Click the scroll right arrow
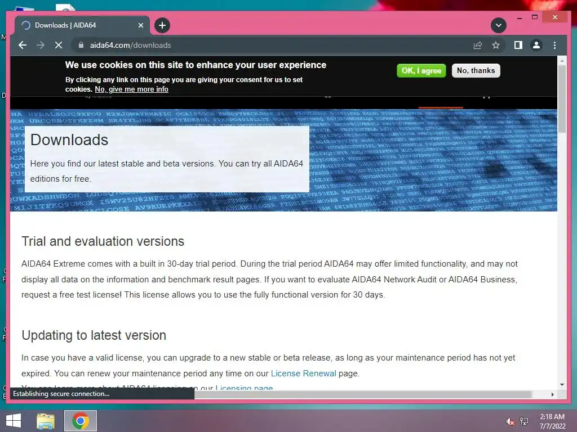The width and height of the screenshot is (577, 432). 552,394
